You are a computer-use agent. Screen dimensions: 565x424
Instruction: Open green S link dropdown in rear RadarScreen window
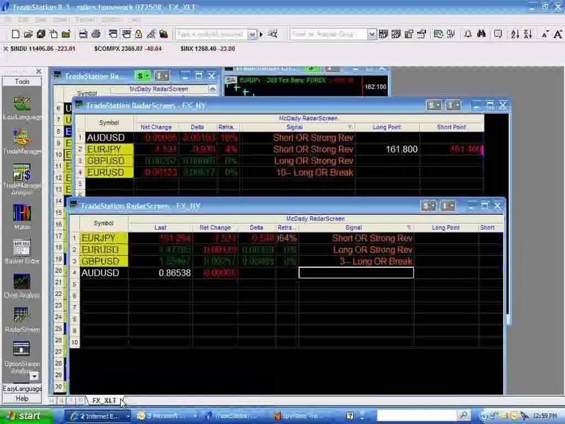[143, 76]
